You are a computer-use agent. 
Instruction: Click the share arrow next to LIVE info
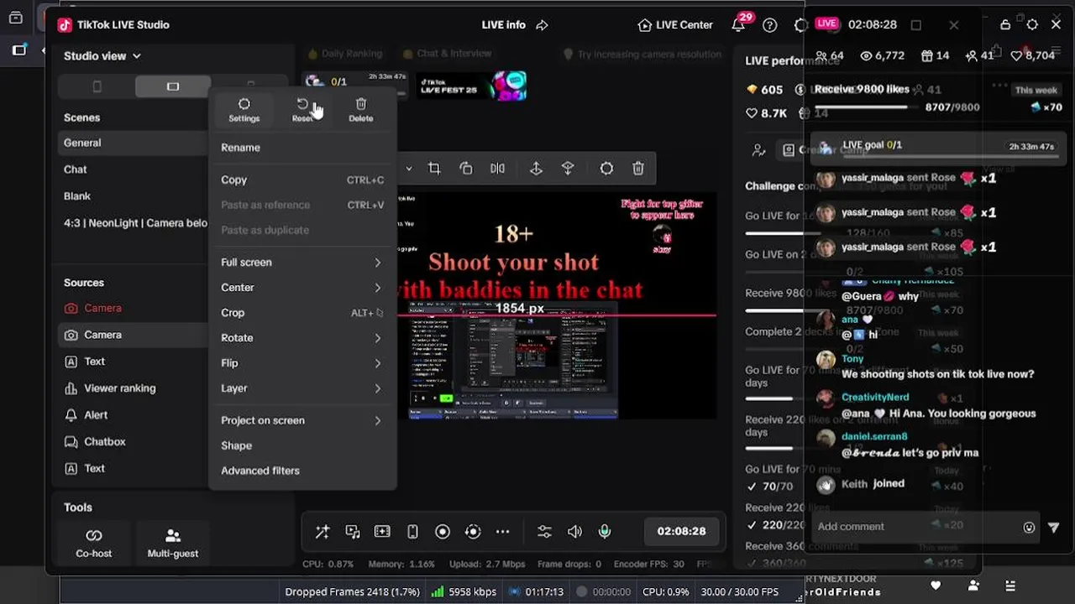pyautogui.click(x=543, y=25)
